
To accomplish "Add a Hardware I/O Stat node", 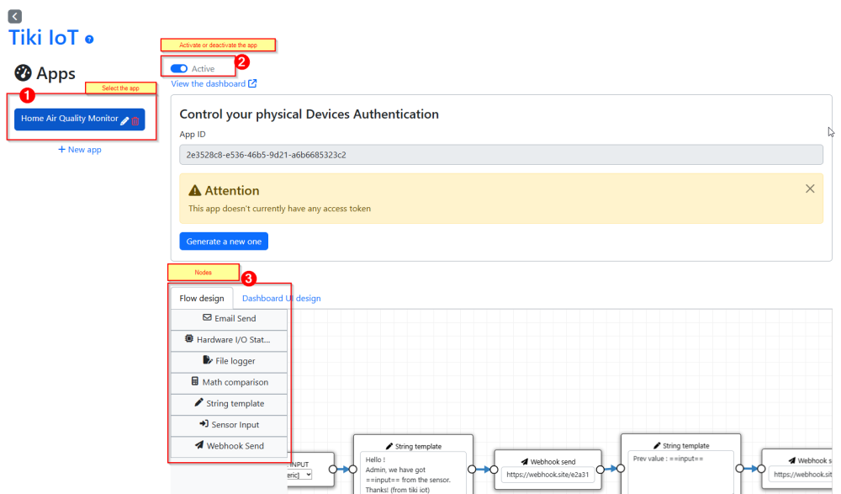I will [229, 340].
